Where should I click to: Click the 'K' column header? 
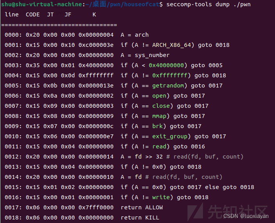point(94,14)
